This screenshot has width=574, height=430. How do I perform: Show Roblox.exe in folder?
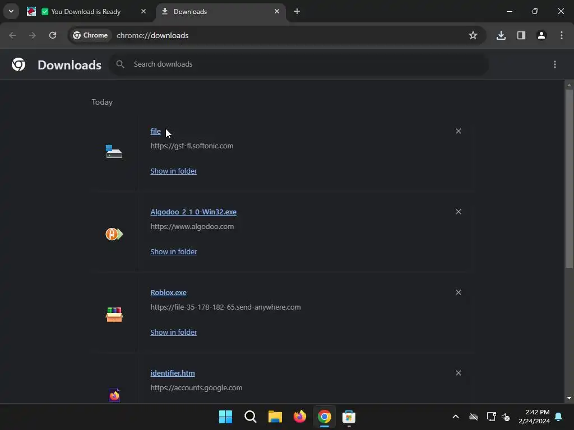pos(174,333)
